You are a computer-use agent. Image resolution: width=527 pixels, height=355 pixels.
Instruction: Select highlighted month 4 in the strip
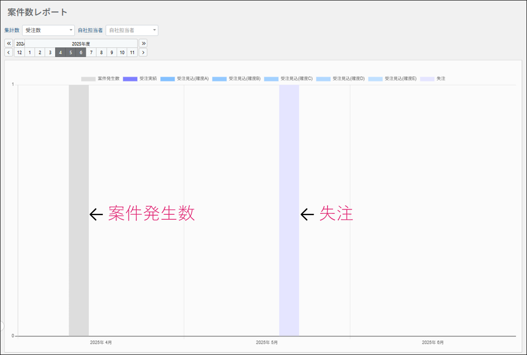click(60, 52)
